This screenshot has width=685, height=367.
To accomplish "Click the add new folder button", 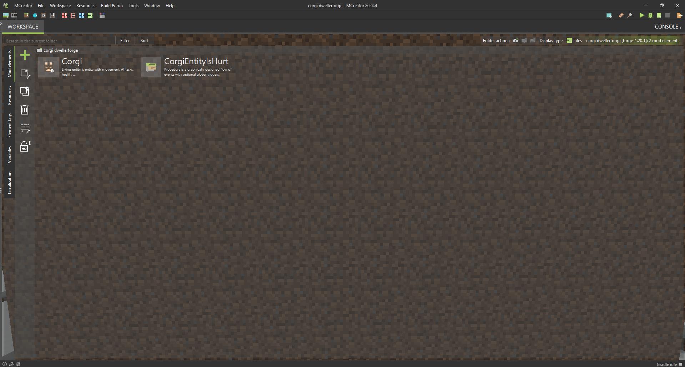I will (x=515, y=41).
